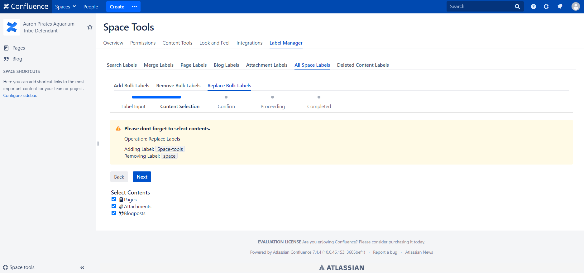Screen dimensions: 584x273
Task: Open Aaron Pirates Aquarium Tribe Defendant space
Action: tap(49, 27)
